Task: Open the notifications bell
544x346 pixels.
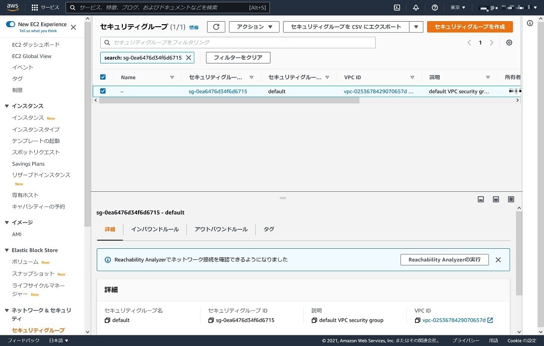Action: point(416,7)
